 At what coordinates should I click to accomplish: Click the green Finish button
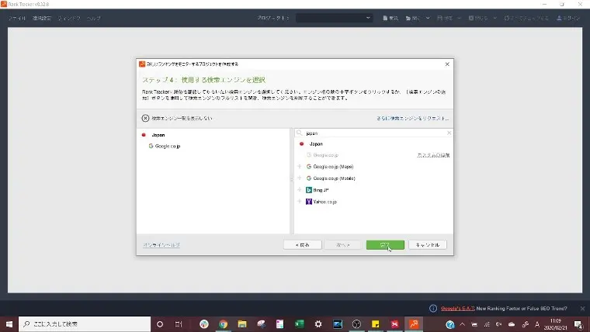tap(385, 244)
